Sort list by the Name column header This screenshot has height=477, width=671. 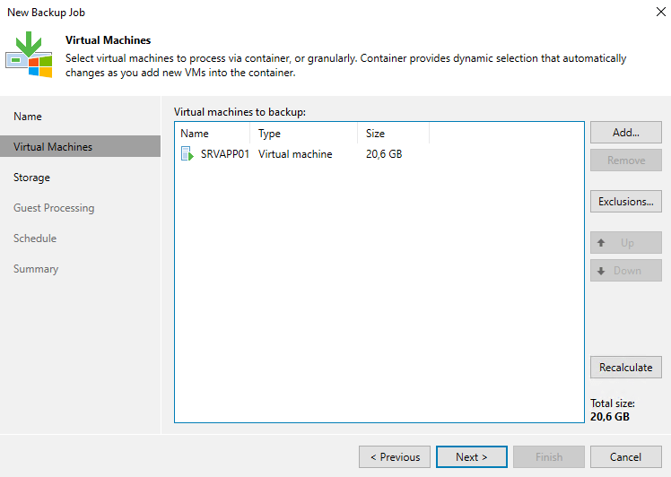[212, 134]
